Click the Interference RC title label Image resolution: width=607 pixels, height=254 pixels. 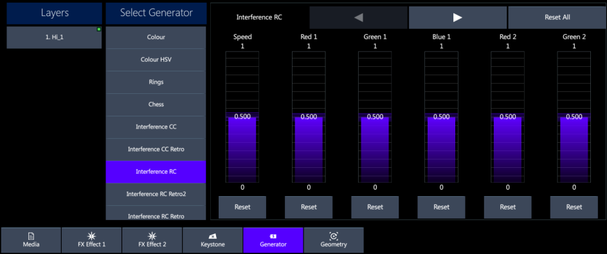[259, 17]
